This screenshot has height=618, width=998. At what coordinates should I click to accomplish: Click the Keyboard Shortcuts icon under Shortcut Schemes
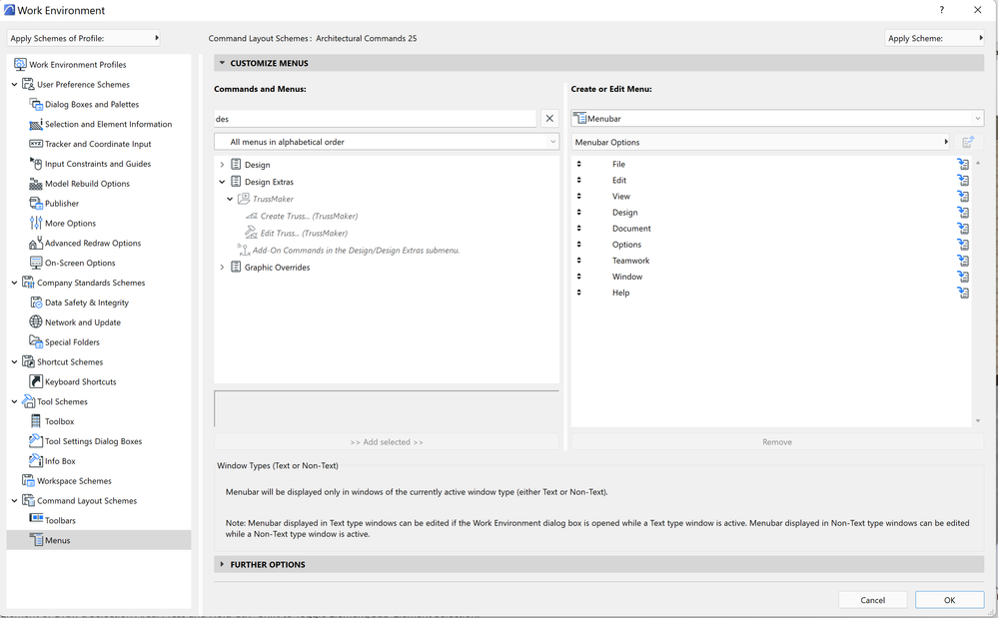(34, 381)
